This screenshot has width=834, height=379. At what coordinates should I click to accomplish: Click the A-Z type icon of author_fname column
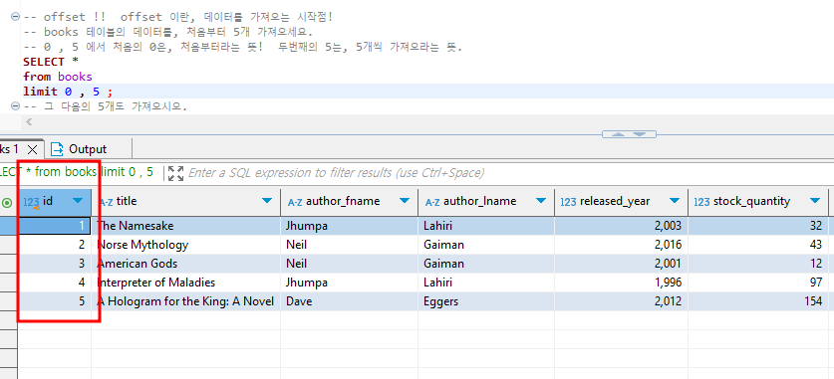(295, 202)
